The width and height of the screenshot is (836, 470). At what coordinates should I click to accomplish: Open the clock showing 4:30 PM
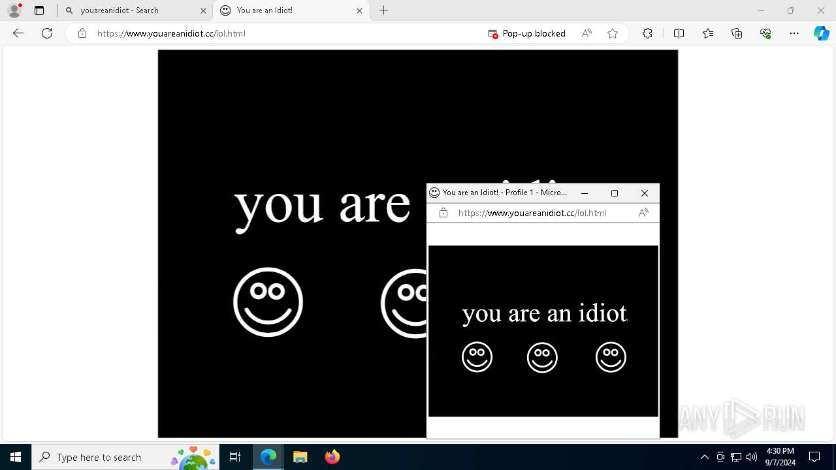[780, 457]
